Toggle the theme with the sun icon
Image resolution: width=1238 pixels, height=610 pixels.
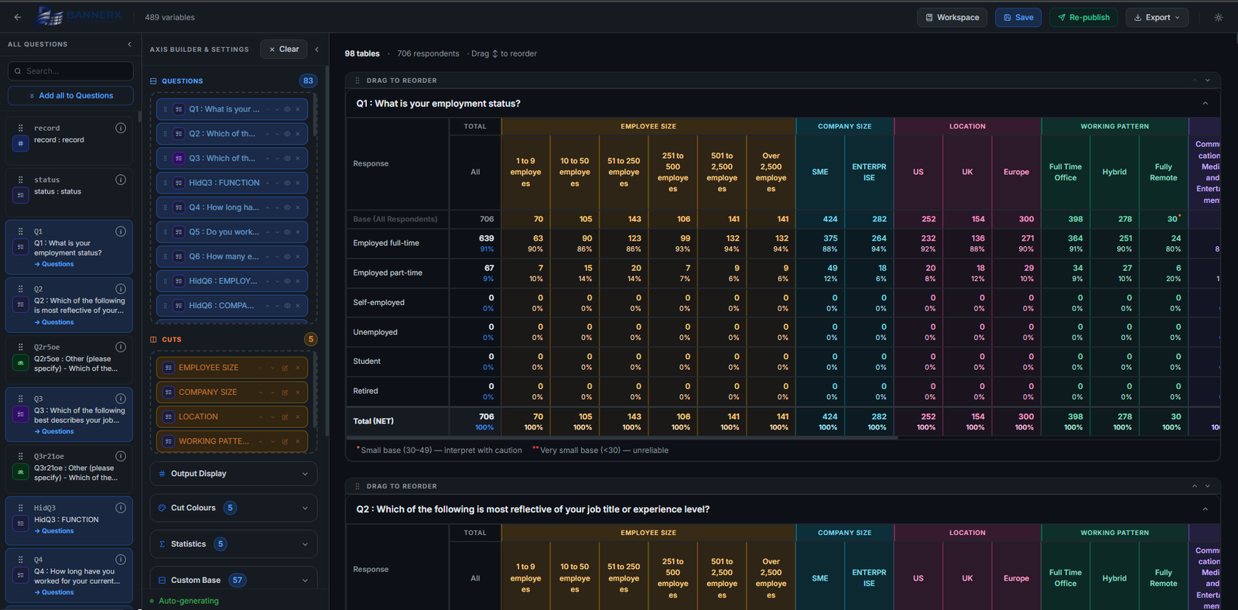1219,17
